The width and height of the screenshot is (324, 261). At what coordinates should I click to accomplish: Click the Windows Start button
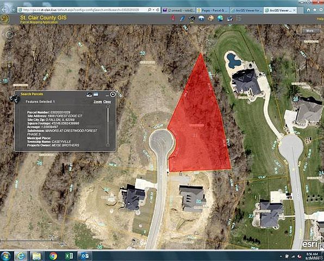tap(6, 256)
